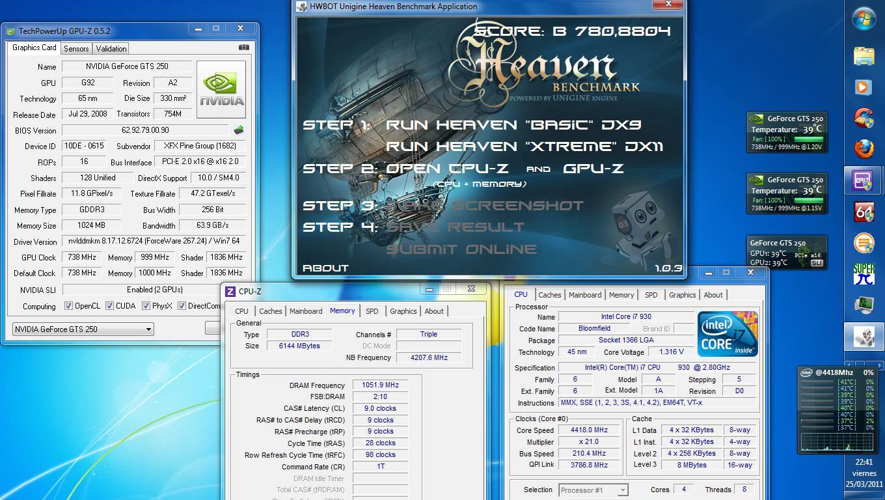The width and height of the screenshot is (885, 500).
Task: Open the SPD tab in CPU-Z Memory window
Action: tap(372, 311)
